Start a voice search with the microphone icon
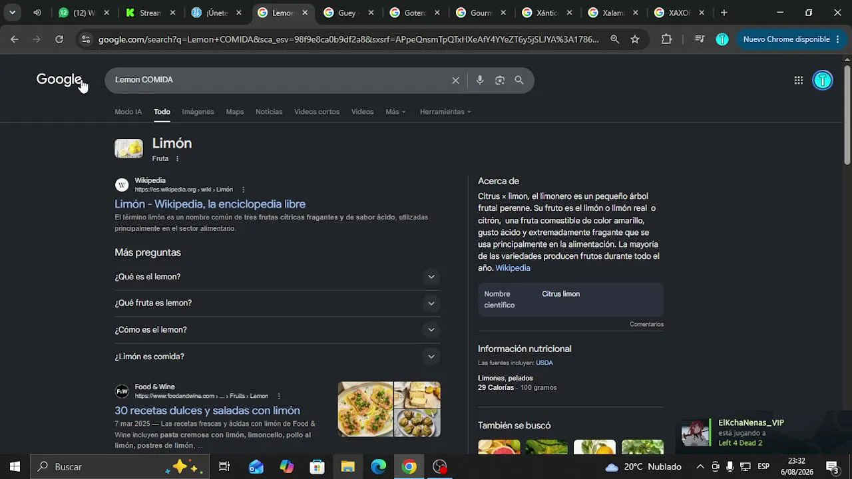 [x=480, y=80]
